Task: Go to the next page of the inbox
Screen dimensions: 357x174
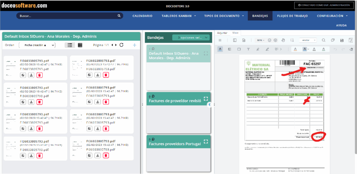Action: pyautogui.click(x=116, y=45)
